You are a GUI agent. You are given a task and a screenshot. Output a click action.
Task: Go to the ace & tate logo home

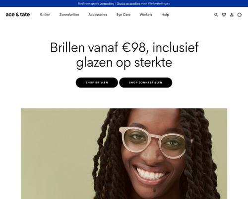18,14
